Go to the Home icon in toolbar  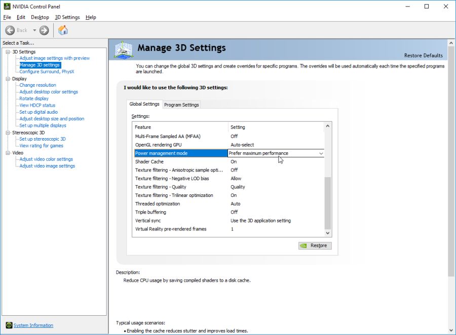pyautogui.click(x=63, y=30)
